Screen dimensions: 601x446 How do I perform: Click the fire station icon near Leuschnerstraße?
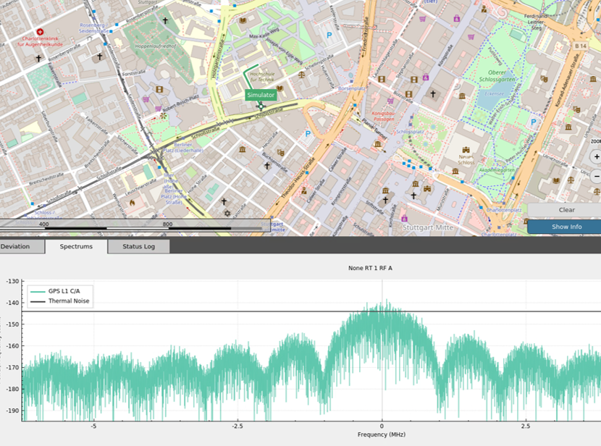[x=133, y=203]
